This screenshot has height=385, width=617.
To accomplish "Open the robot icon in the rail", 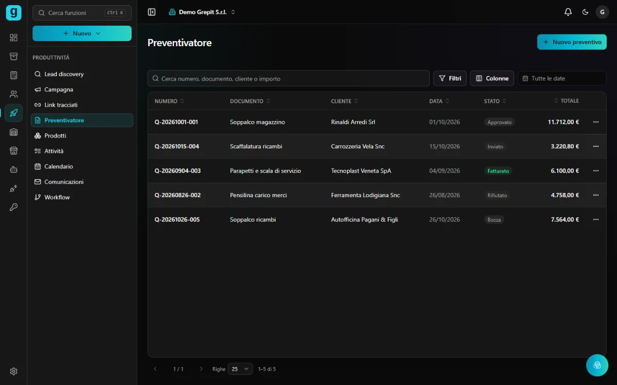I will [x=14, y=169].
